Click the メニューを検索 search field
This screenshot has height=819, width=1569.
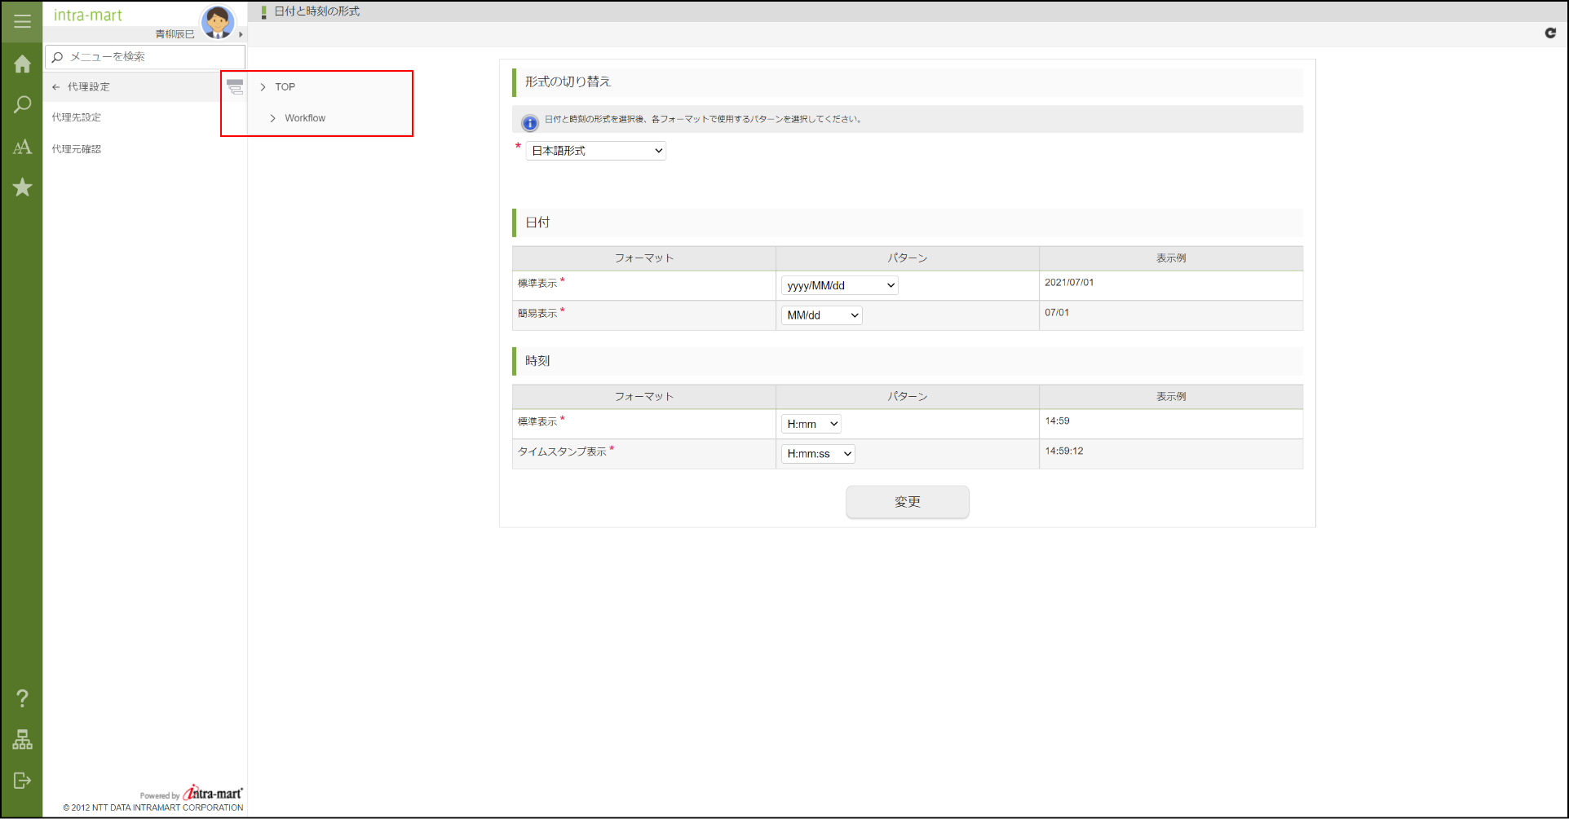[x=144, y=57]
